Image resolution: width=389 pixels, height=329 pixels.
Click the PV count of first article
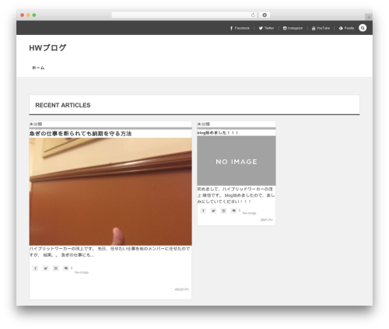coord(182,289)
